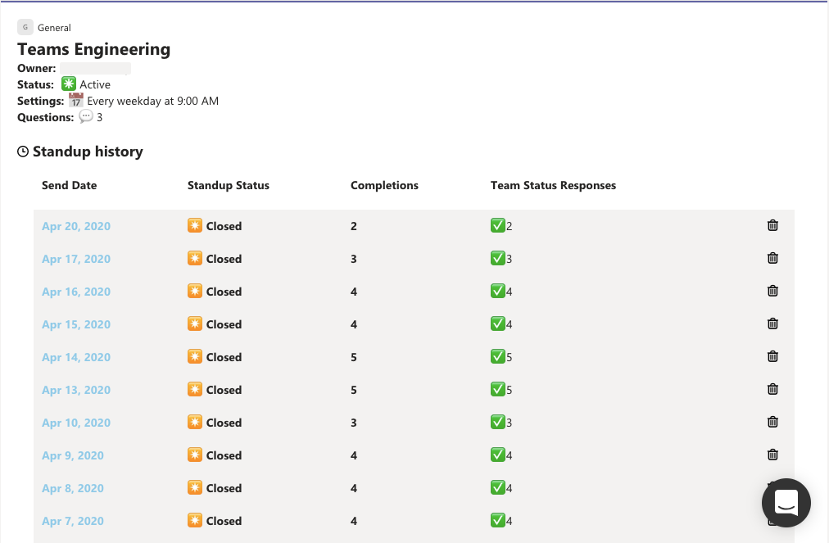Click the Closed status text for Apr 13
829x543 pixels.
pos(224,390)
